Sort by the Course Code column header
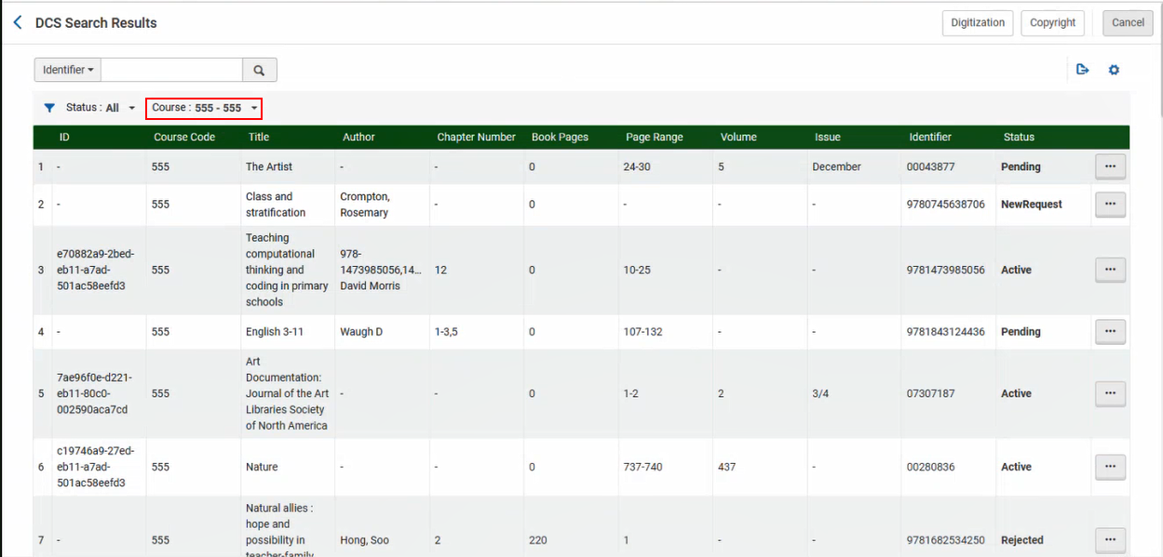Screen dimensions: 1163x557 pyautogui.click(x=184, y=137)
